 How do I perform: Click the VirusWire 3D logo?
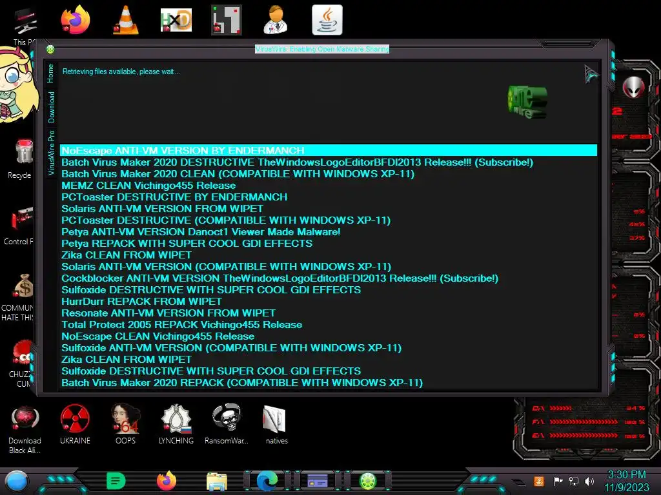527,102
